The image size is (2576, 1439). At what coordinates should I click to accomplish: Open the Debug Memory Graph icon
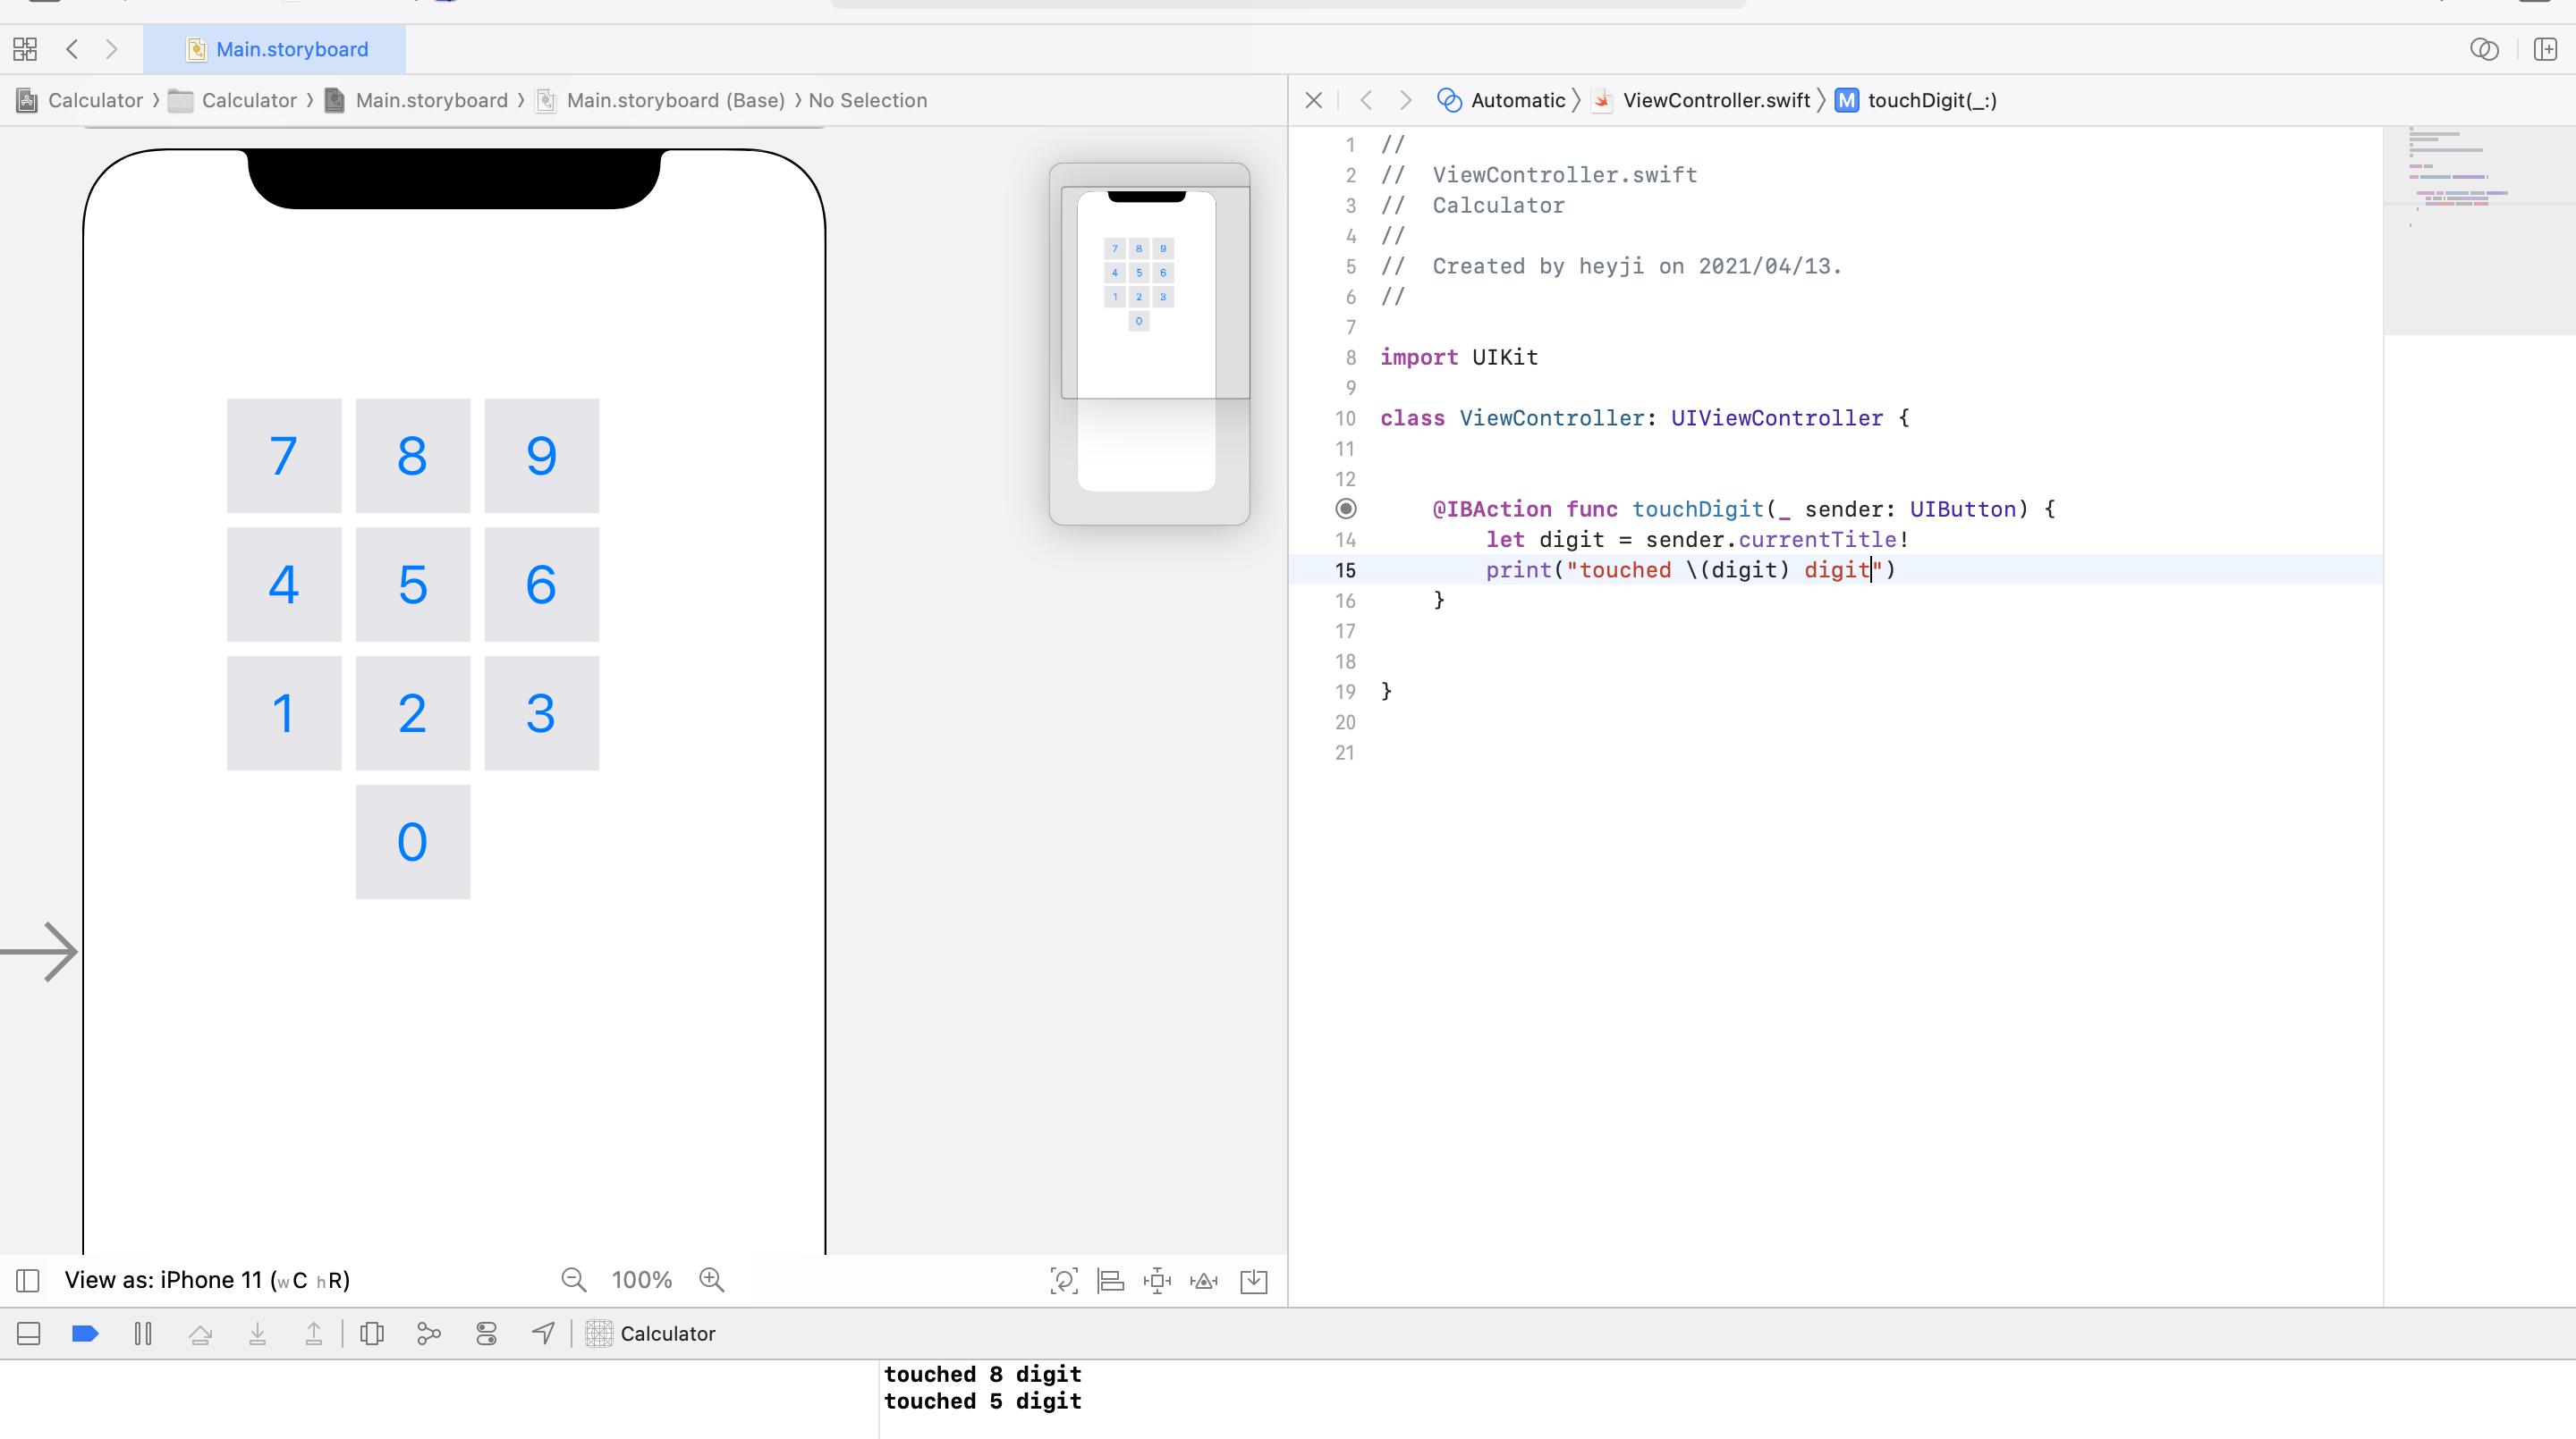pos(429,1333)
